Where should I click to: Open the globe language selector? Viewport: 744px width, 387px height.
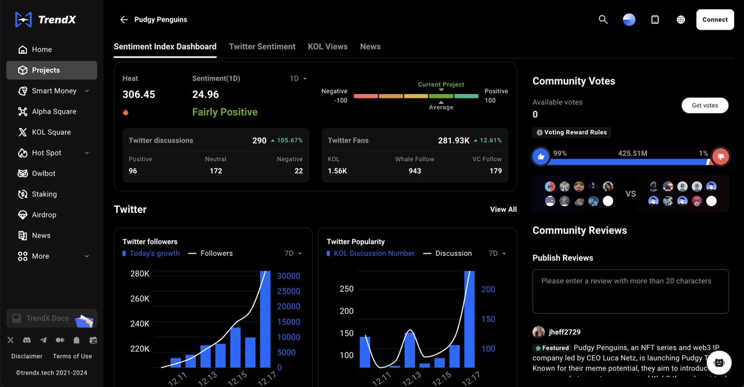(681, 20)
